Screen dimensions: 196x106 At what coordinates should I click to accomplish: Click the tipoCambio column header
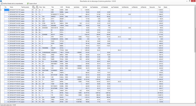[78, 7]
